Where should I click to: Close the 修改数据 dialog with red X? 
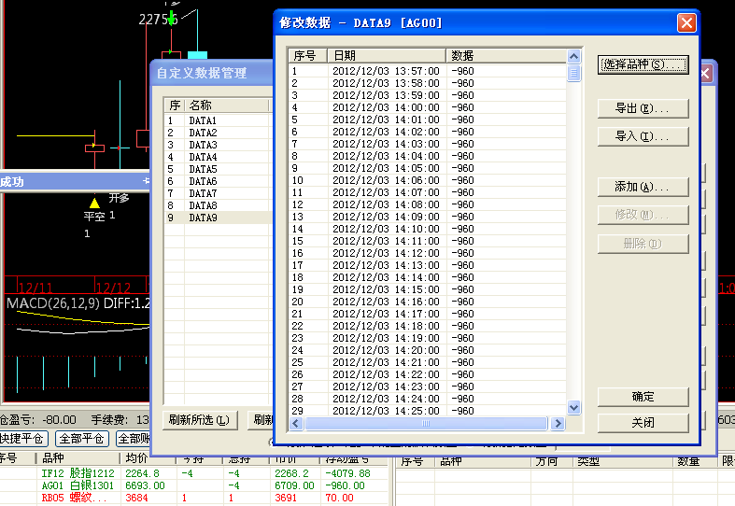click(x=686, y=22)
